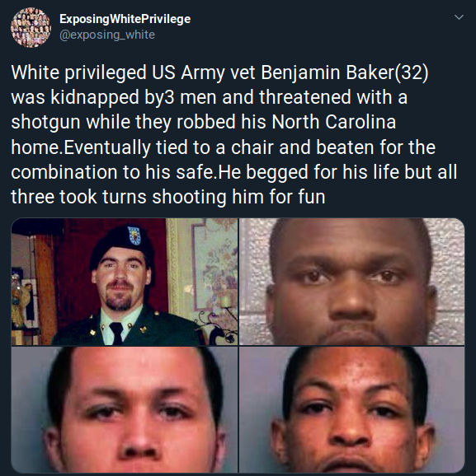
Task: Open the bottom-left mugshot thumbnail
Action: tap(125, 409)
